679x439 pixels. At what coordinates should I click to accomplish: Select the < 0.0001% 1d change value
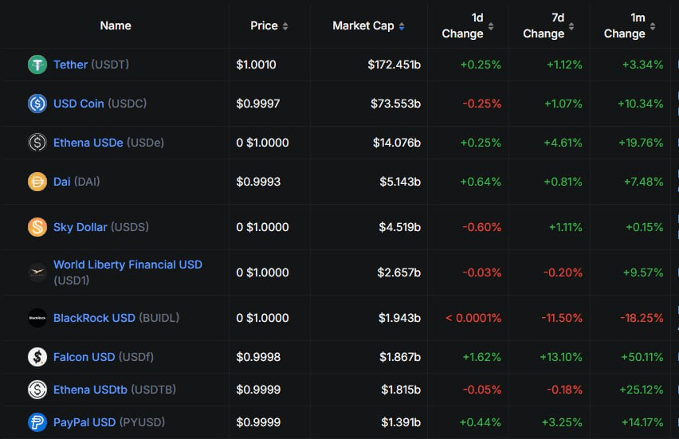click(473, 318)
